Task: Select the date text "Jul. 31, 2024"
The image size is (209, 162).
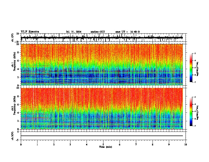Action: 74,32
